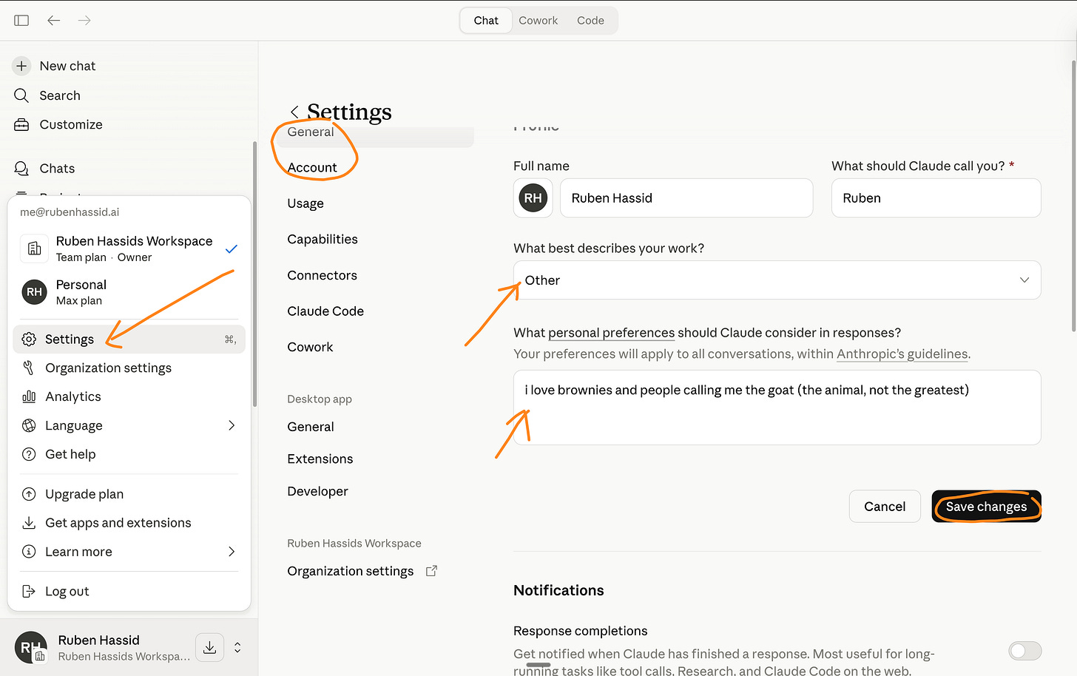Click the RH avatar next to Full name
Image resolution: width=1077 pixels, height=676 pixels.
(x=533, y=198)
